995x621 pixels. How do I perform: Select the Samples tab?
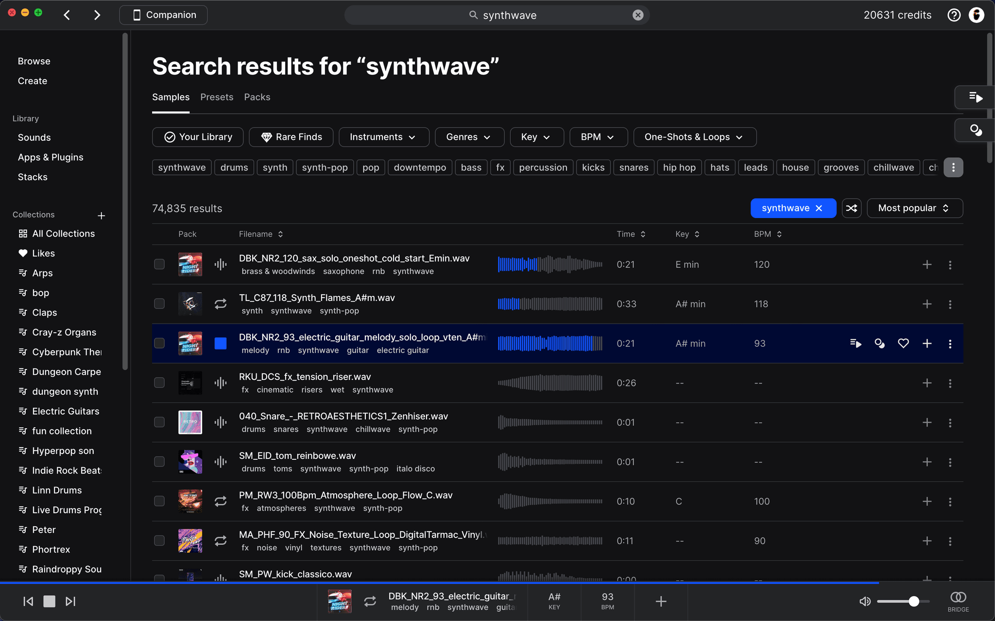(x=171, y=97)
